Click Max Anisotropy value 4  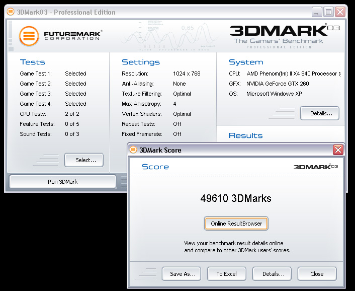(174, 104)
